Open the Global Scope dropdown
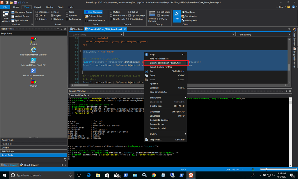 96,35
